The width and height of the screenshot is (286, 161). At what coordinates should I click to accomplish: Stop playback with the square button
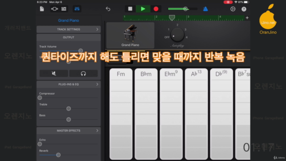(x=130, y=9)
